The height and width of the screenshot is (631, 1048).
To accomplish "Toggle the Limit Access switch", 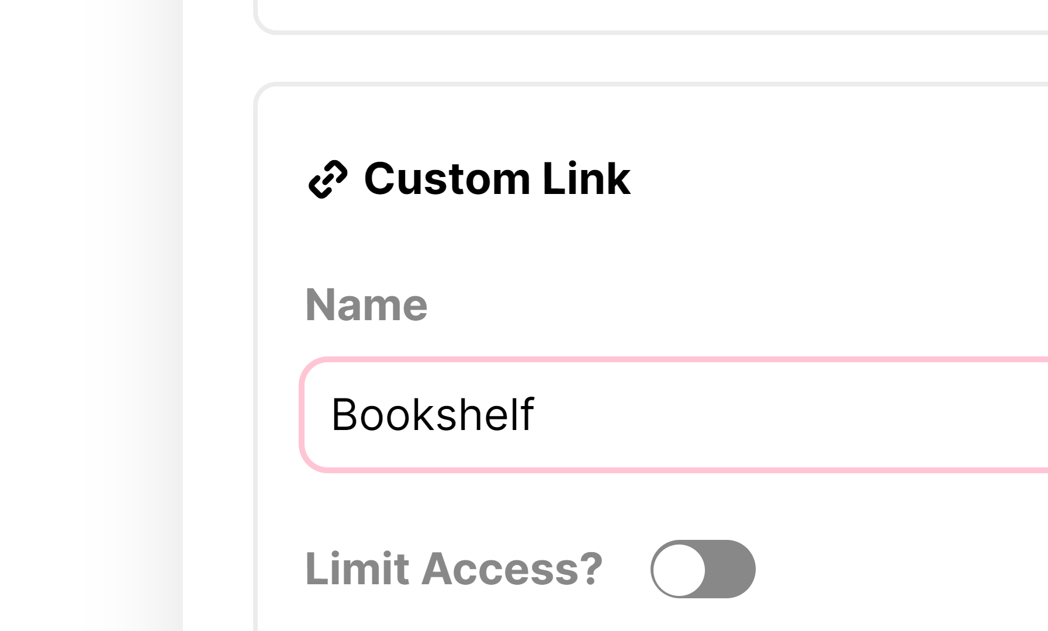I will (703, 568).
